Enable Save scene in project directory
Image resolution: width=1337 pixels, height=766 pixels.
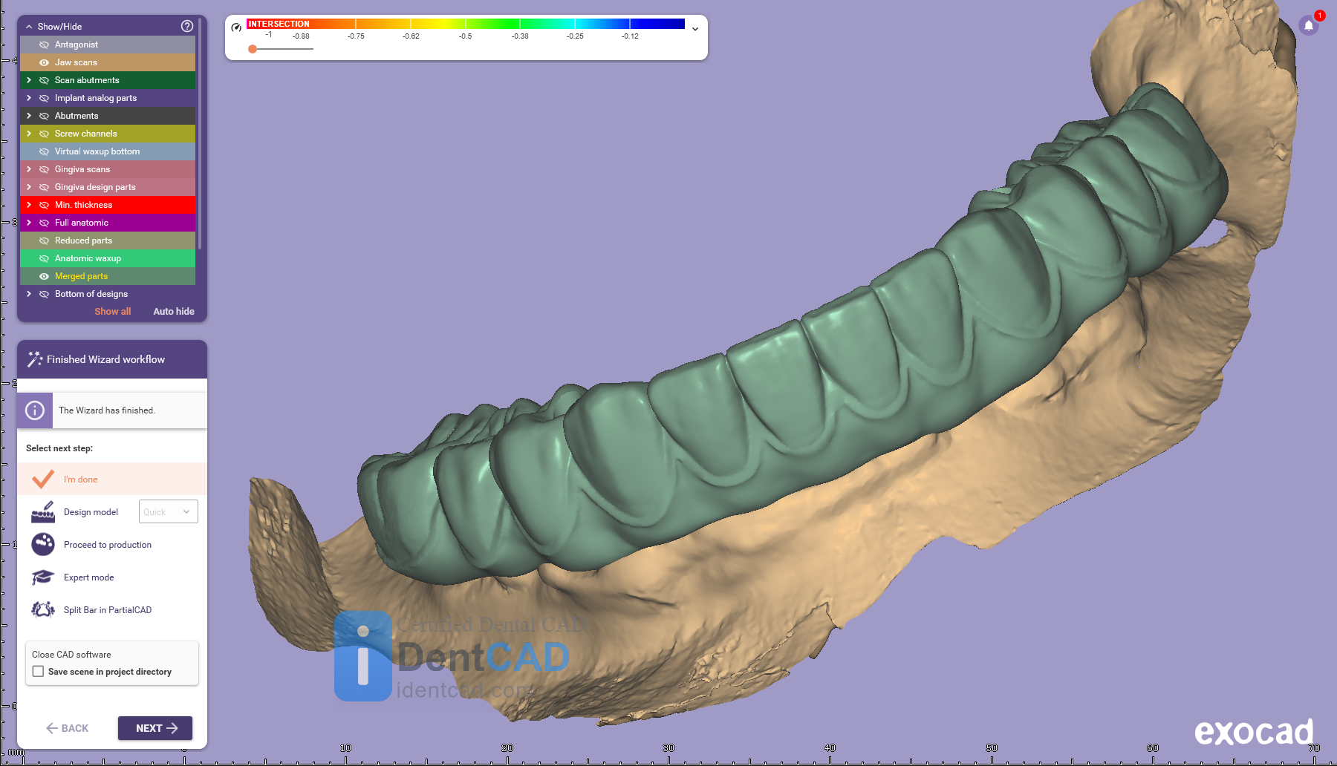tap(39, 671)
